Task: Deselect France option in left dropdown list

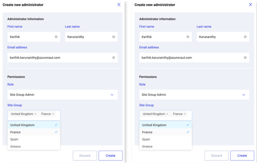Action: [x=34, y=132]
